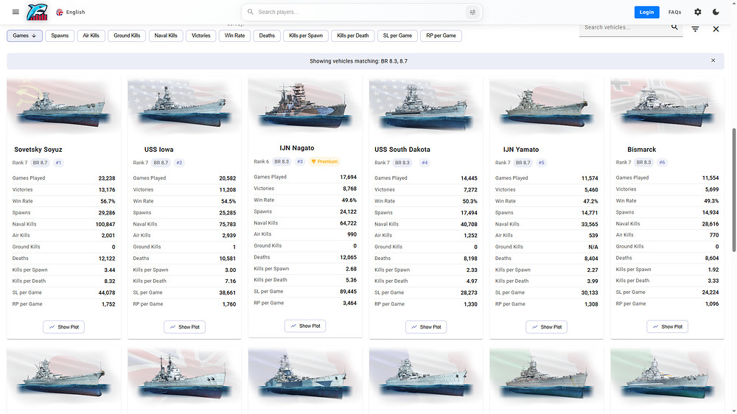Open the Bismarck ship image

tap(668, 107)
